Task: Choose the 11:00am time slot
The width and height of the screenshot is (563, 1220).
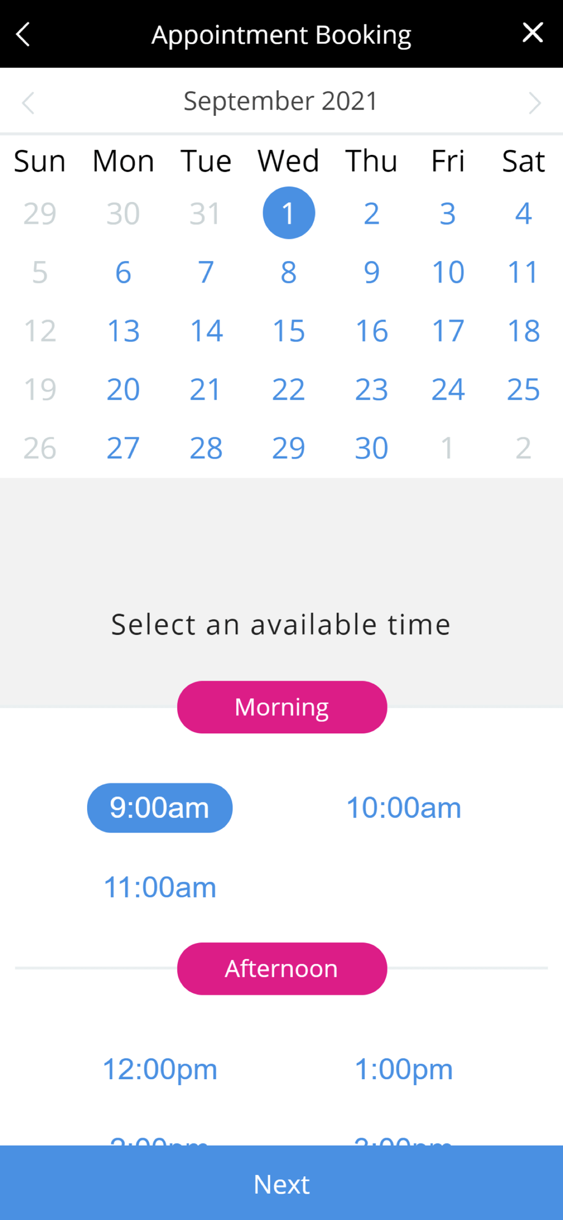Action: (160, 887)
